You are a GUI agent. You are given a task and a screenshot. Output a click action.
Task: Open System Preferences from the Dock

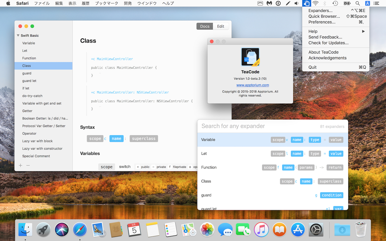coord(316,229)
